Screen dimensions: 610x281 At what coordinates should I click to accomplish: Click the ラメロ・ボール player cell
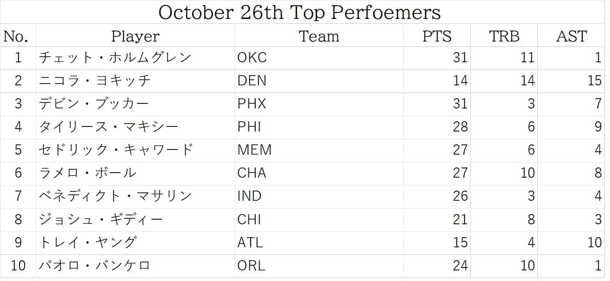[x=88, y=173]
